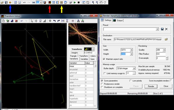
Task: Click the Render button
Action: pyautogui.click(x=151, y=86)
